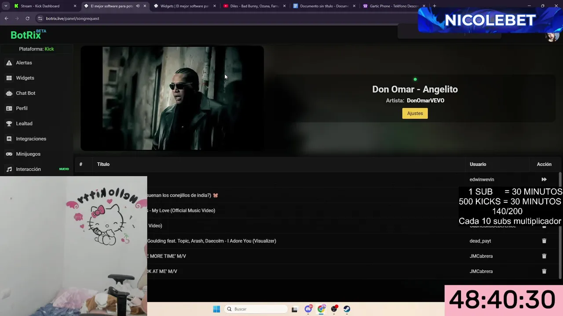Viewport: 563px width, 316px height.
Task: Open the Widgets sidebar item
Action: (x=25, y=78)
